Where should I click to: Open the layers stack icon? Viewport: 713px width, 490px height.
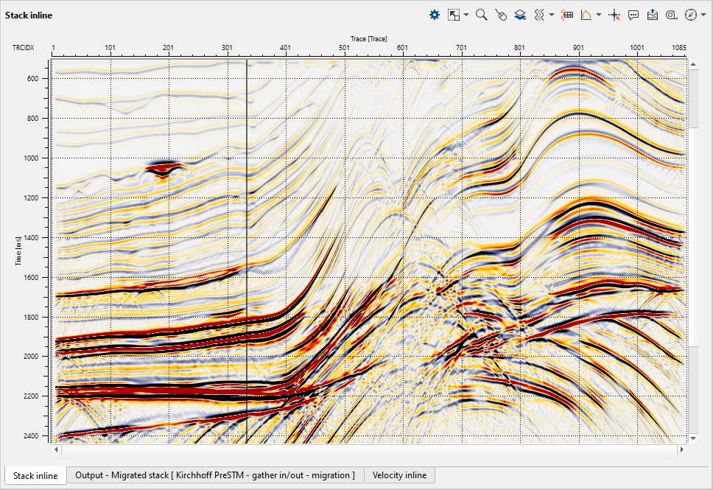point(520,15)
